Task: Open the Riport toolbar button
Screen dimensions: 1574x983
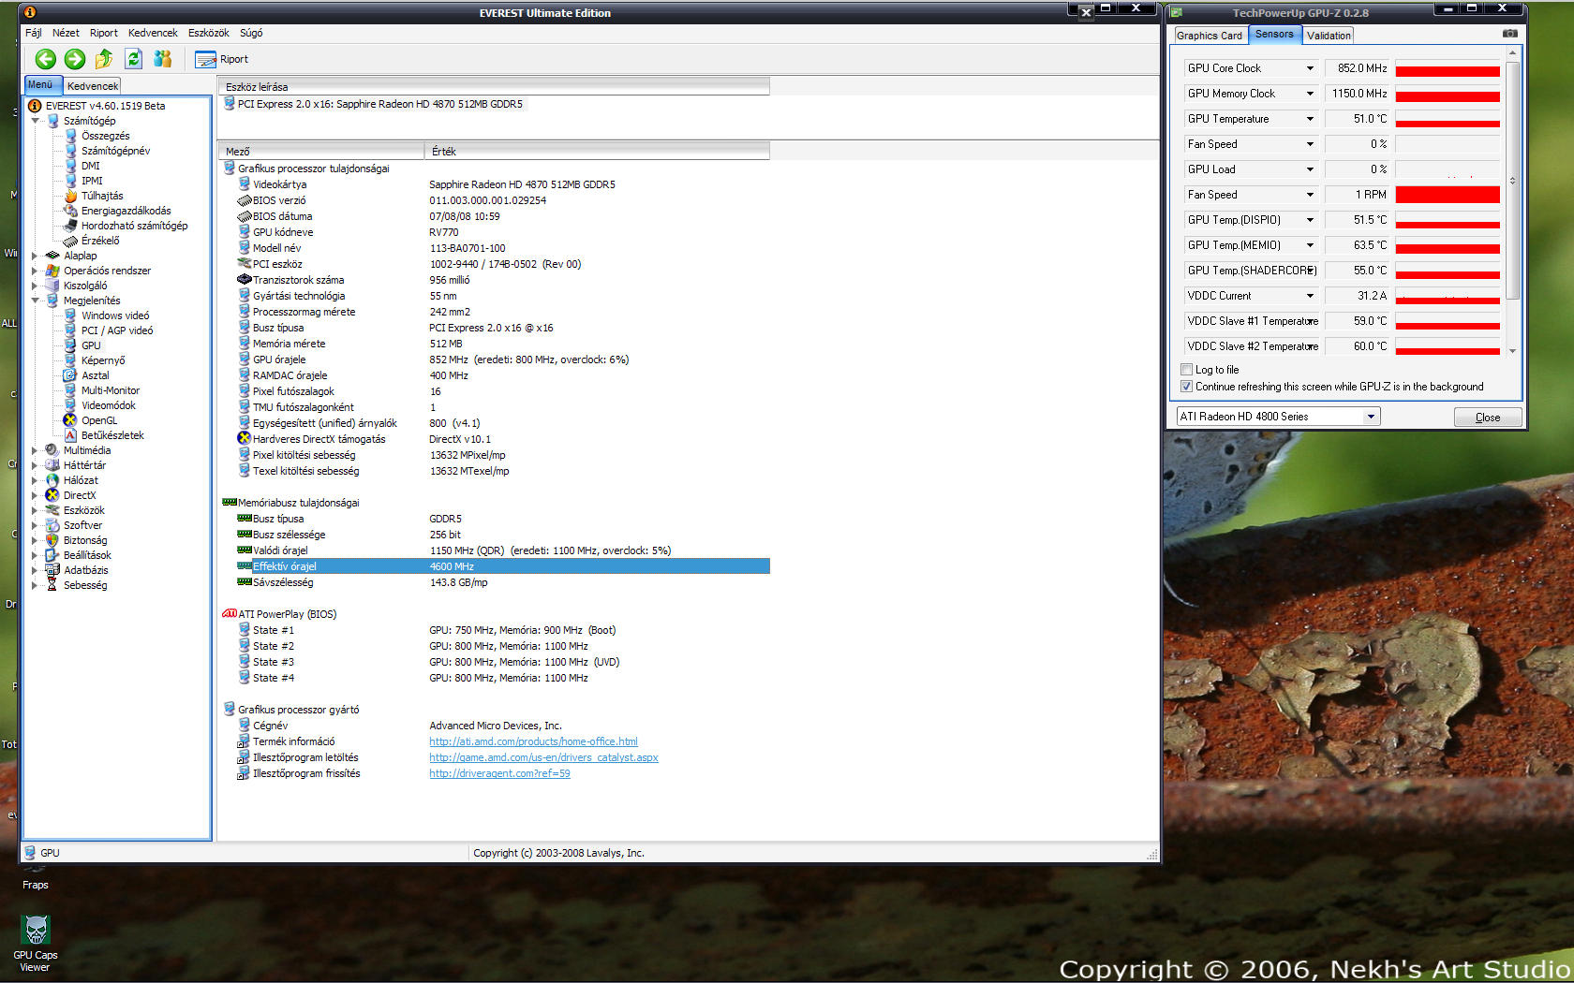Action: [x=221, y=59]
